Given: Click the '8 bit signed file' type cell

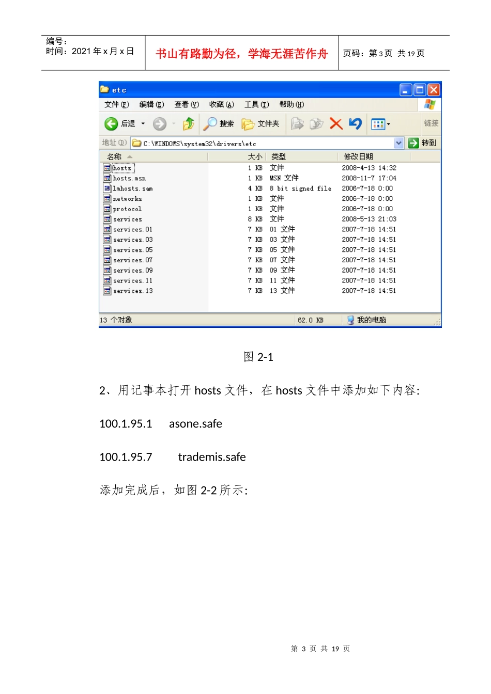Looking at the screenshot, I should click(300, 188).
